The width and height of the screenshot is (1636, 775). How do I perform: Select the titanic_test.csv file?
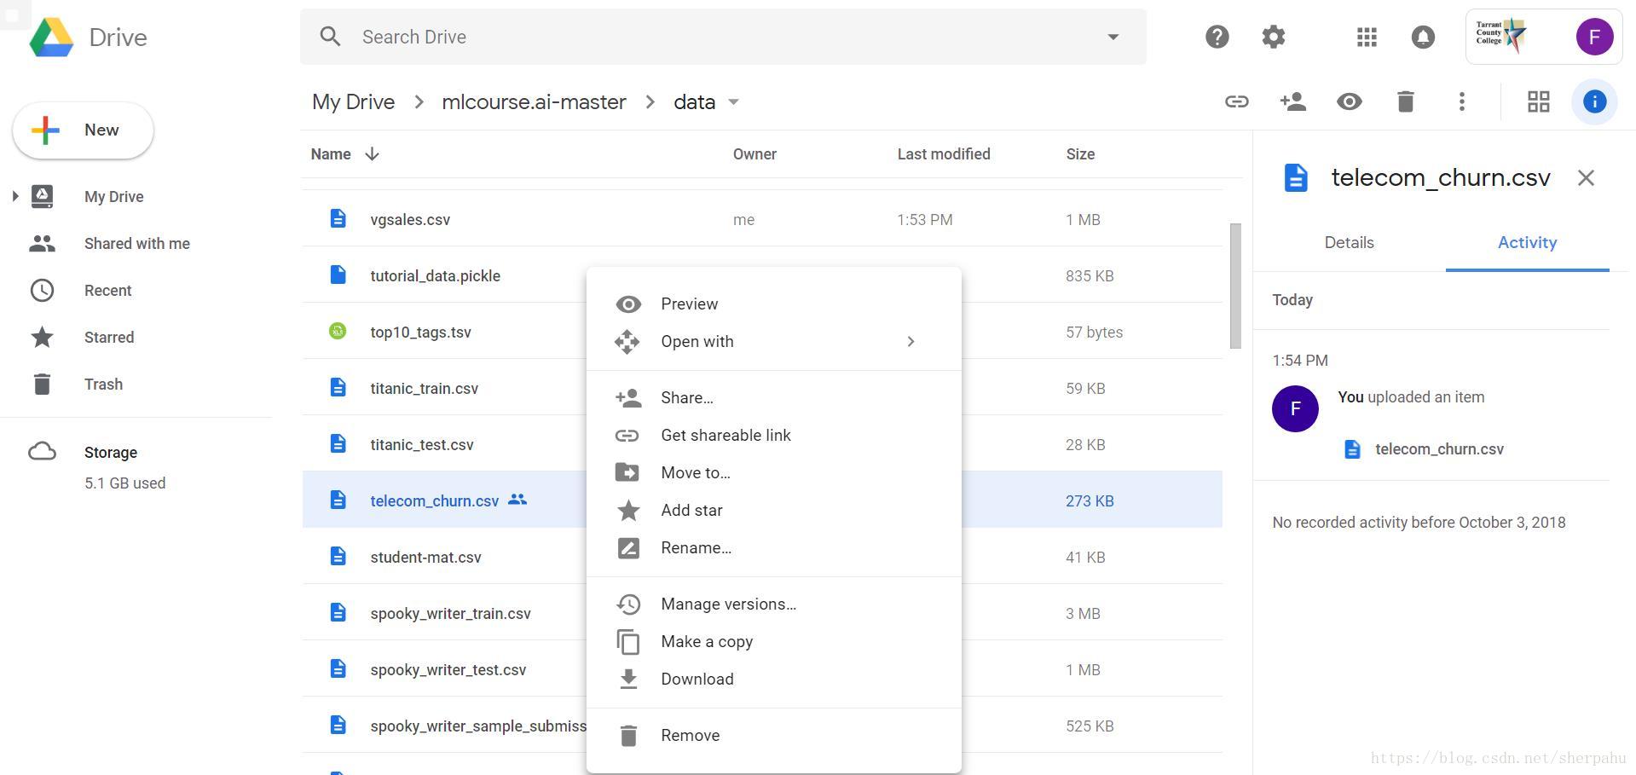coord(421,445)
